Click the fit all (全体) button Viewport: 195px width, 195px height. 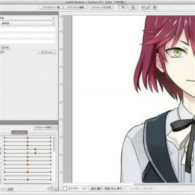tap(107, 189)
